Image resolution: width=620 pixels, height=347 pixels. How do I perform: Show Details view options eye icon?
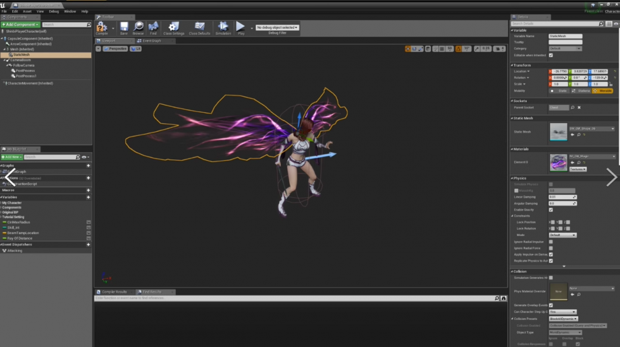(616, 24)
